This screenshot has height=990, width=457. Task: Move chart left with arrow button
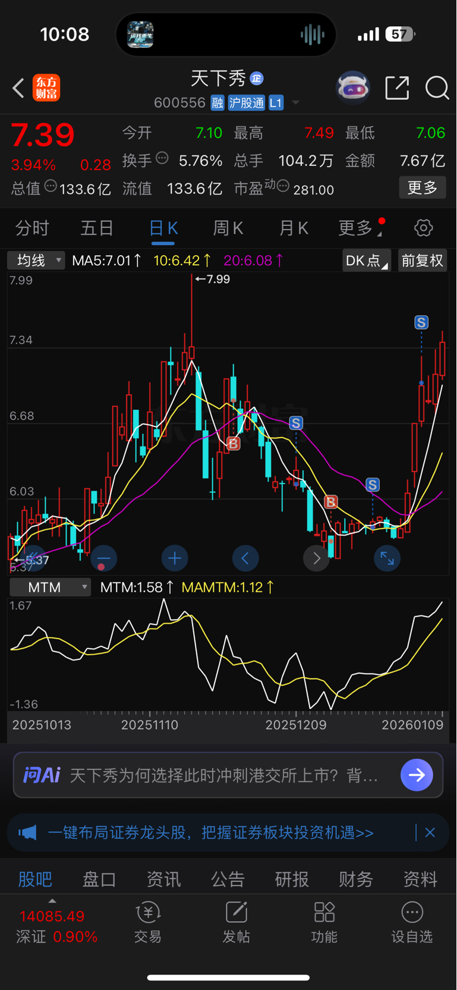coord(245,558)
